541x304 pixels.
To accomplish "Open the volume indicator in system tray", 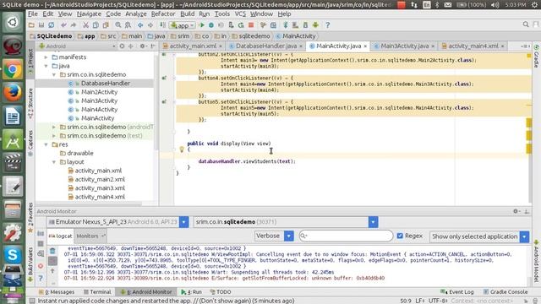I will [495, 5].
